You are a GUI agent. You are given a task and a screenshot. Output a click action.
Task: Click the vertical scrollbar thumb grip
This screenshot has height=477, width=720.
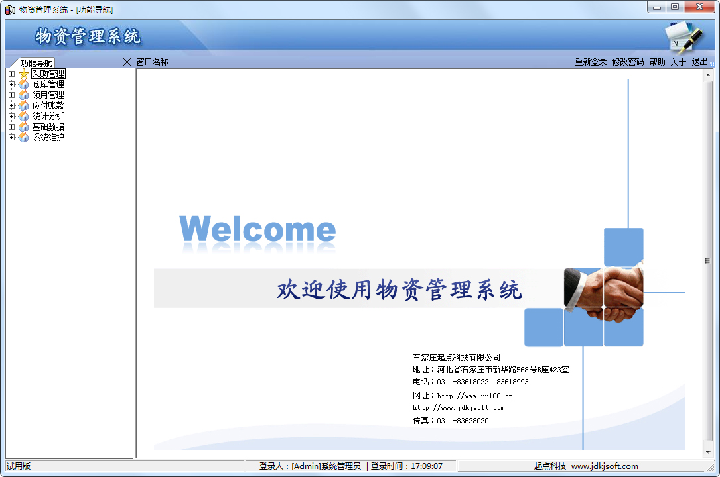[707, 261]
